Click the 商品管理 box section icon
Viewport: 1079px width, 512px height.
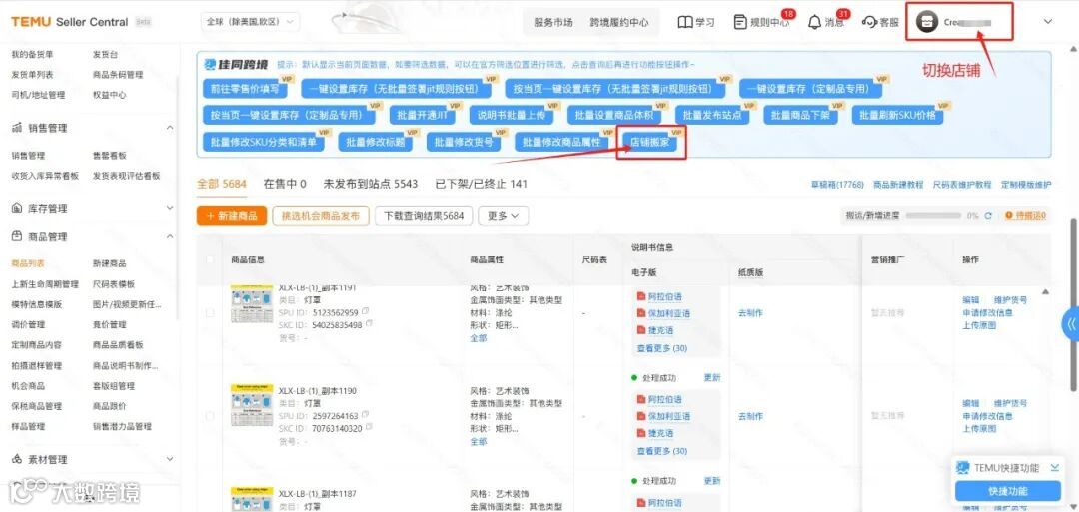(17, 236)
